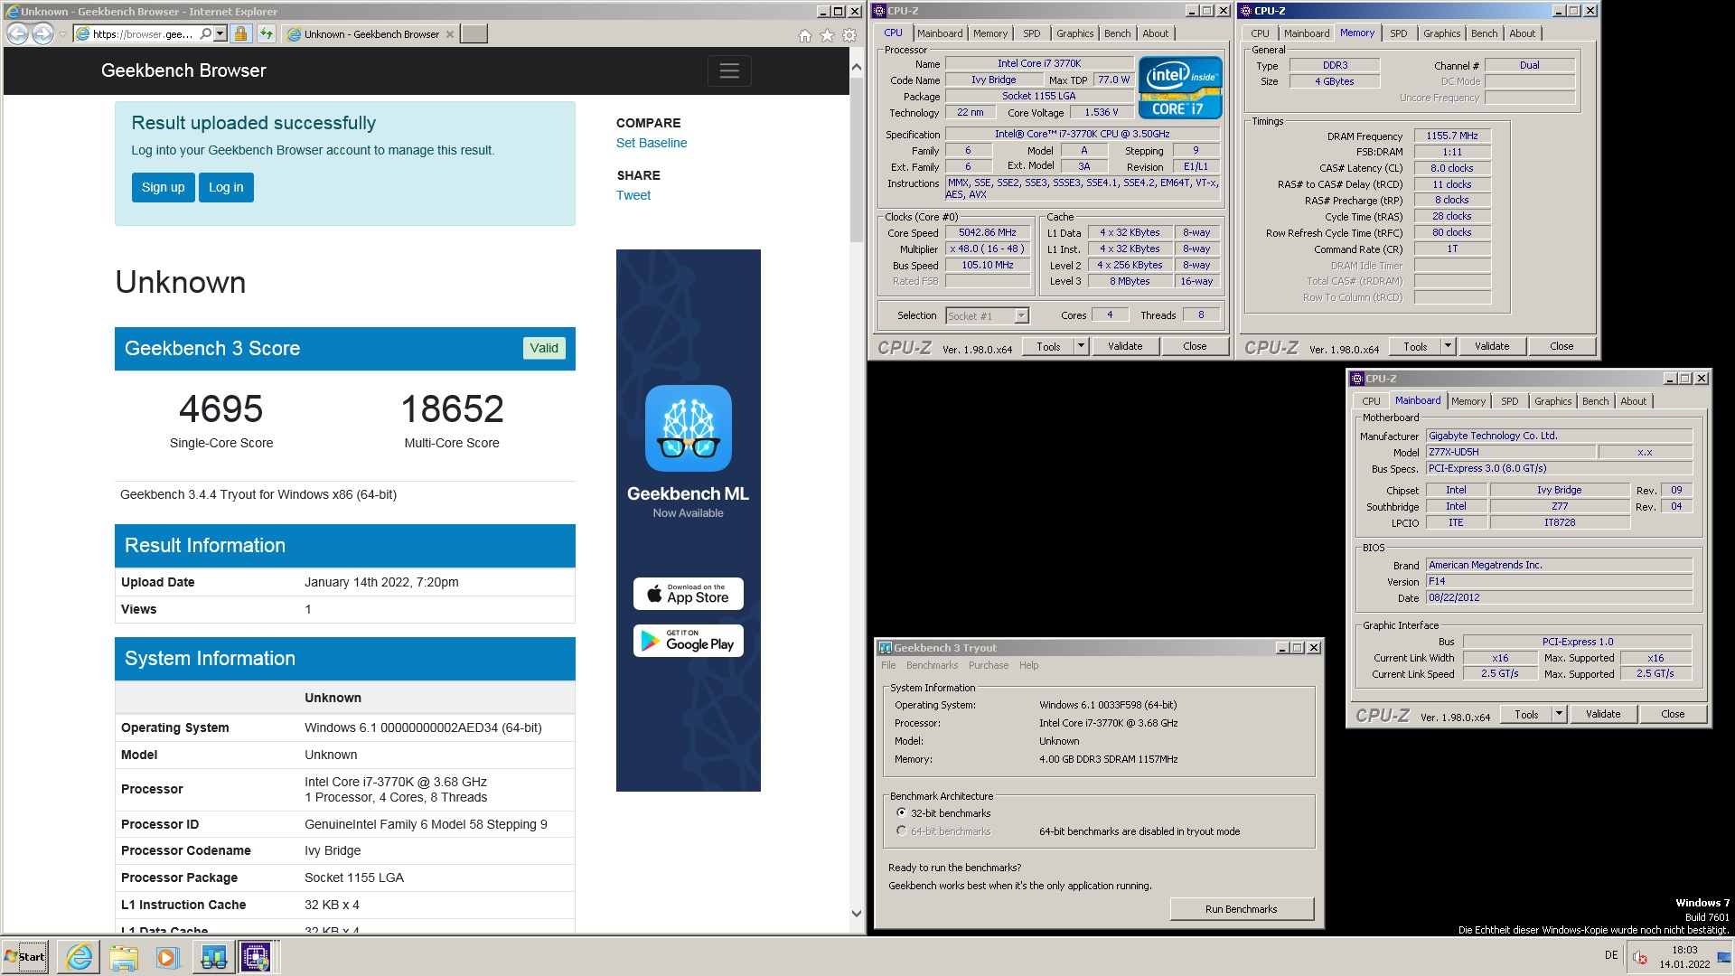
Task: Click the IE address bar URL field
Action: tap(144, 34)
